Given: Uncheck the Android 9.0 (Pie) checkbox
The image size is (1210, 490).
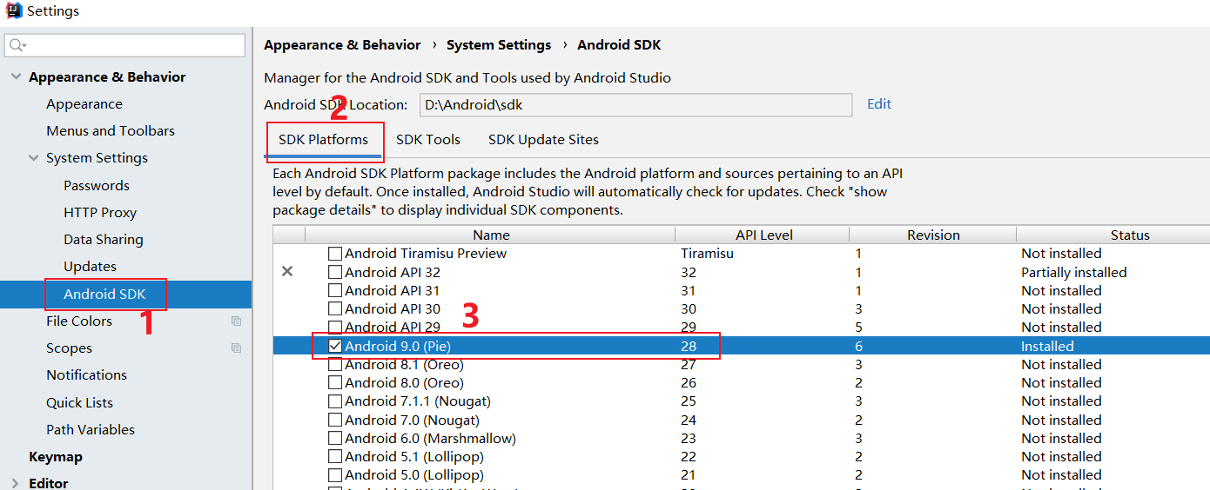Looking at the screenshot, I should click(x=335, y=346).
